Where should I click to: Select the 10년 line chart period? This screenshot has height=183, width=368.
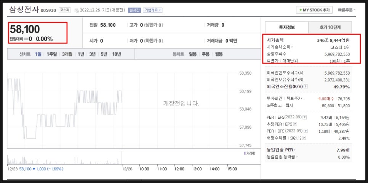pos(117,54)
